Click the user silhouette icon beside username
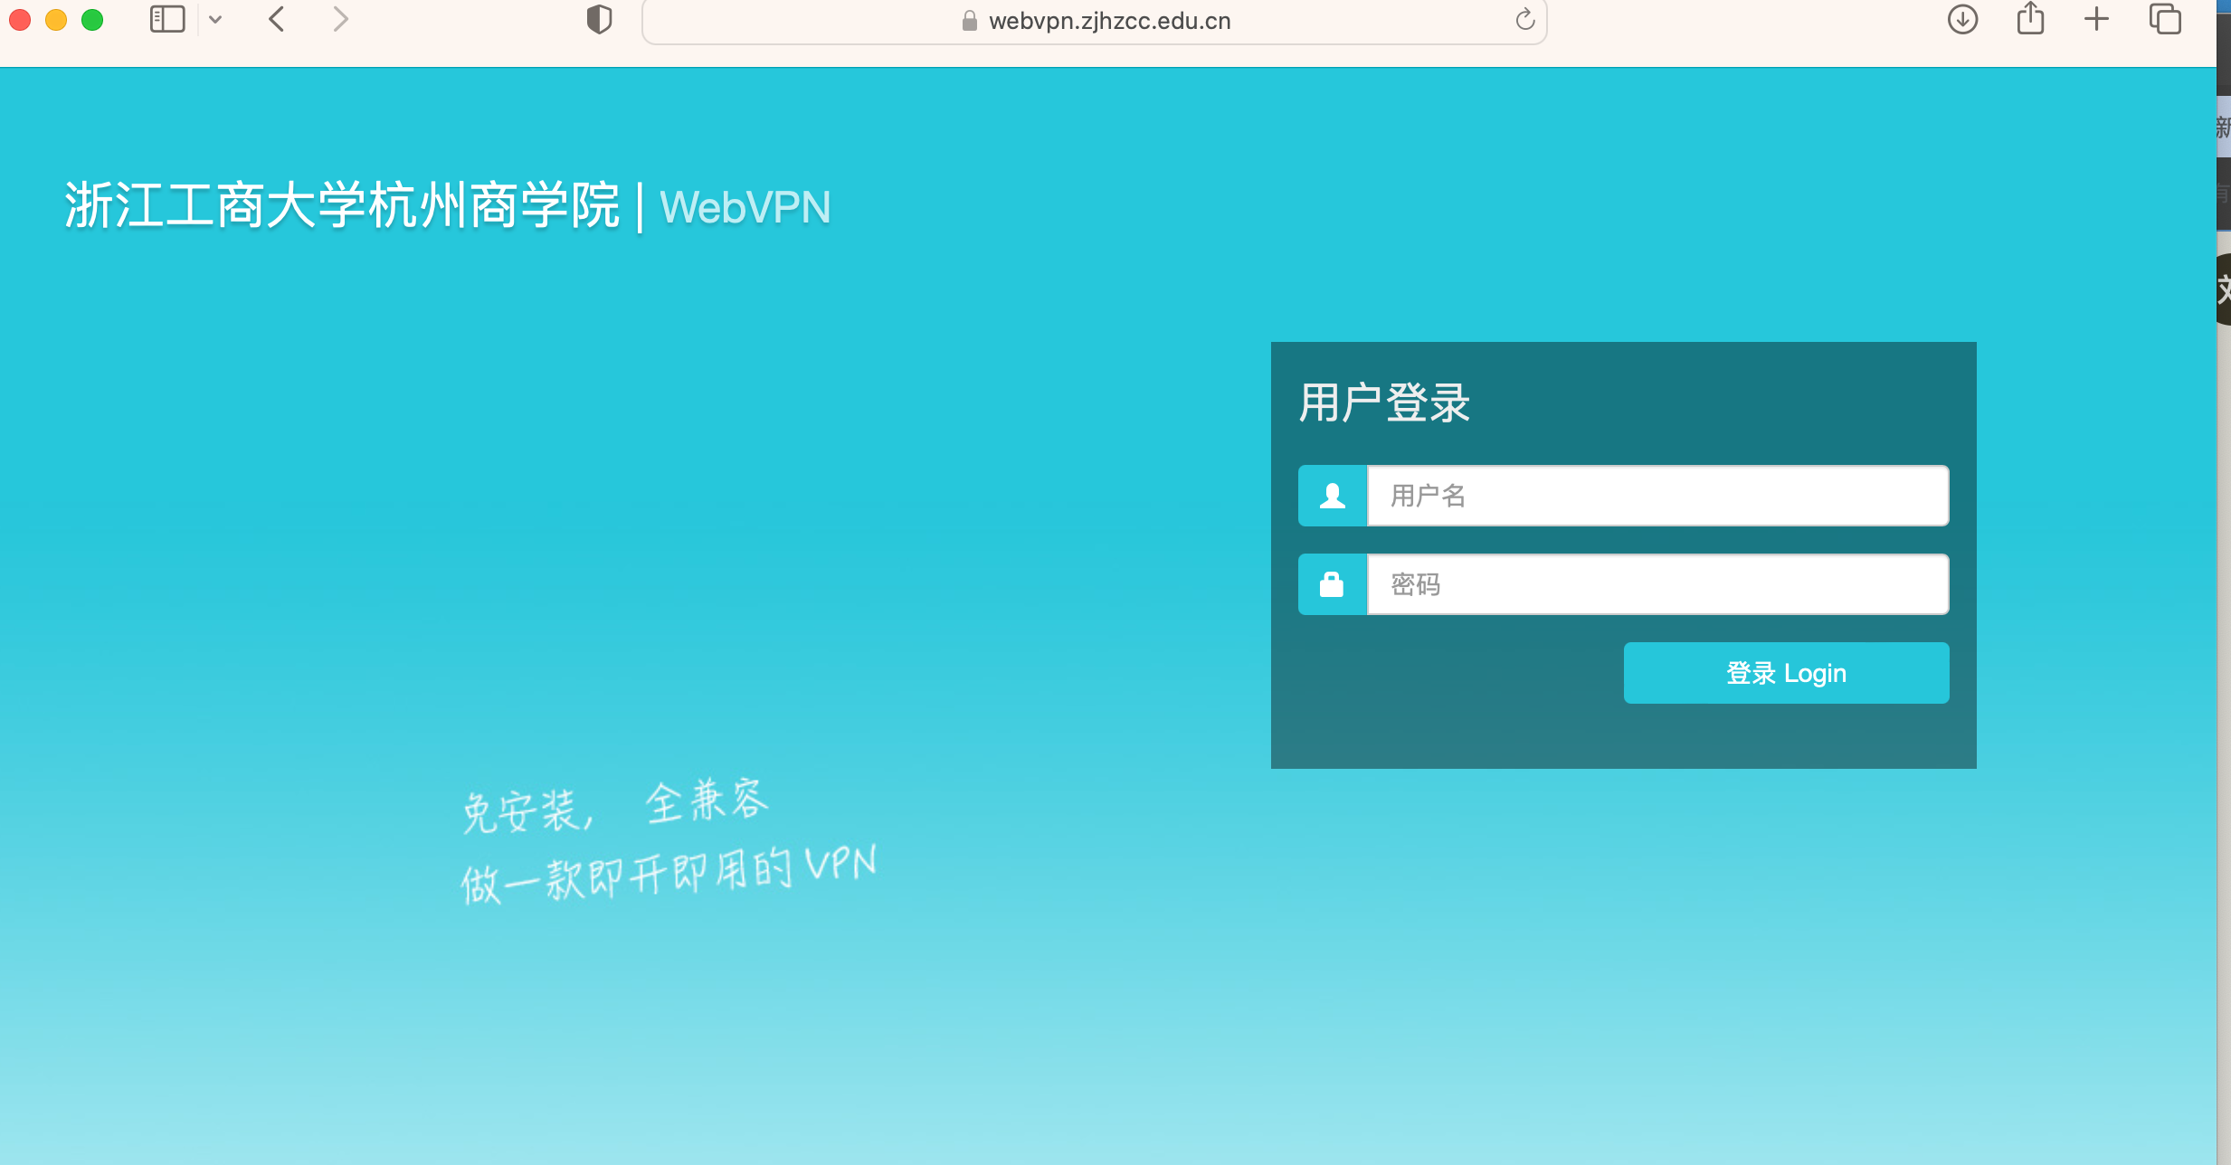The width and height of the screenshot is (2231, 1165). 1333,496
